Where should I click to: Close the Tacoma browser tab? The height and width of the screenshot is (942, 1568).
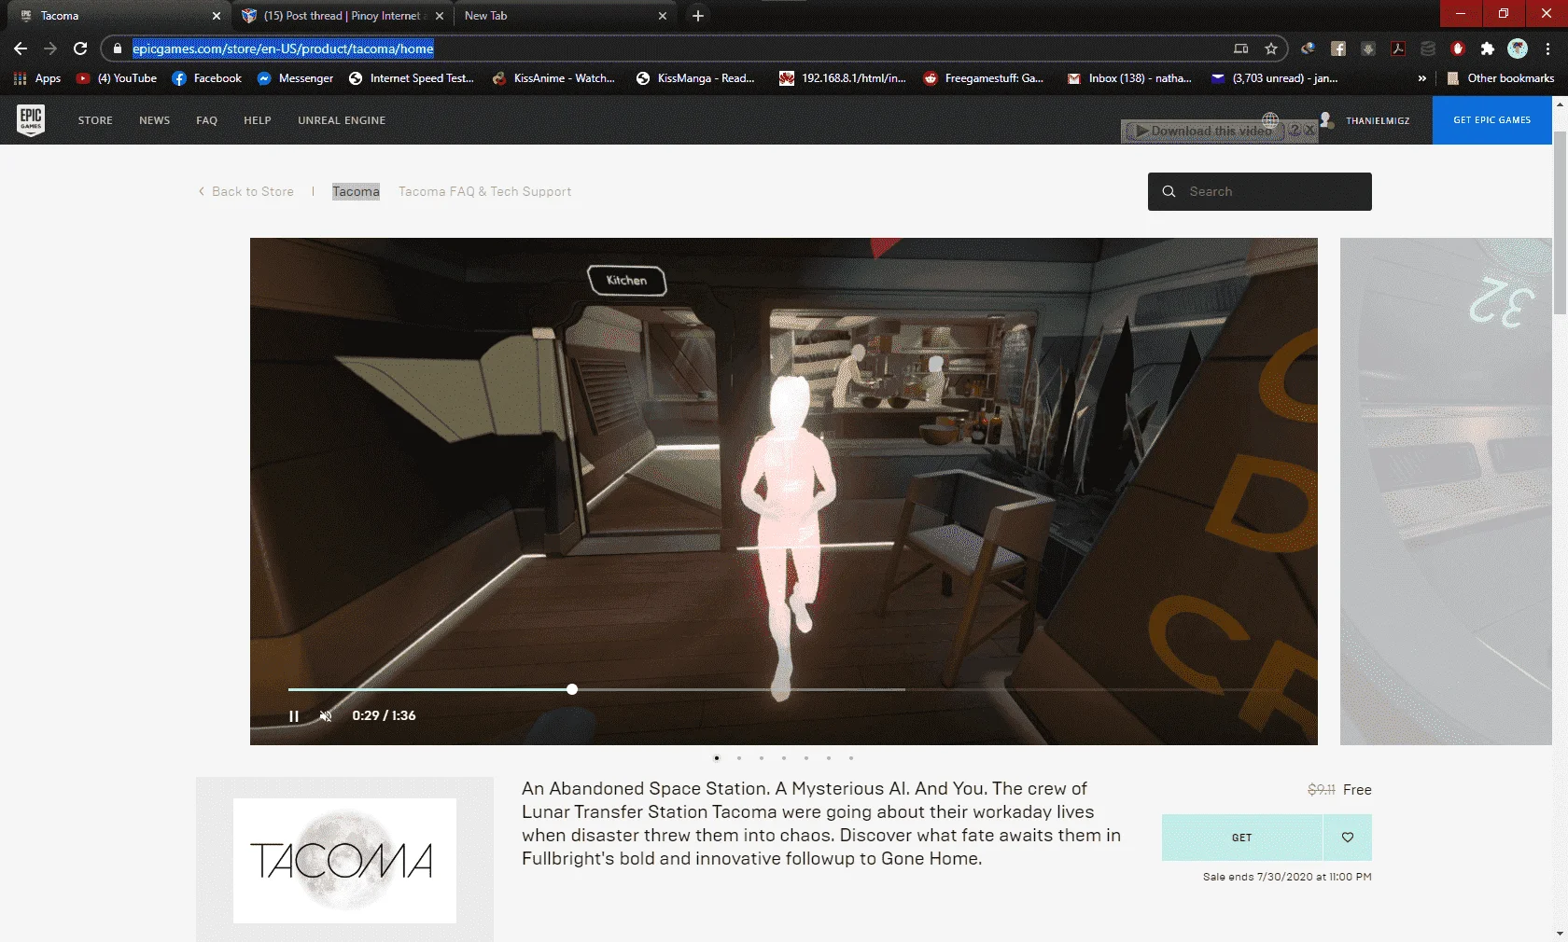click(x=217, y=16)
